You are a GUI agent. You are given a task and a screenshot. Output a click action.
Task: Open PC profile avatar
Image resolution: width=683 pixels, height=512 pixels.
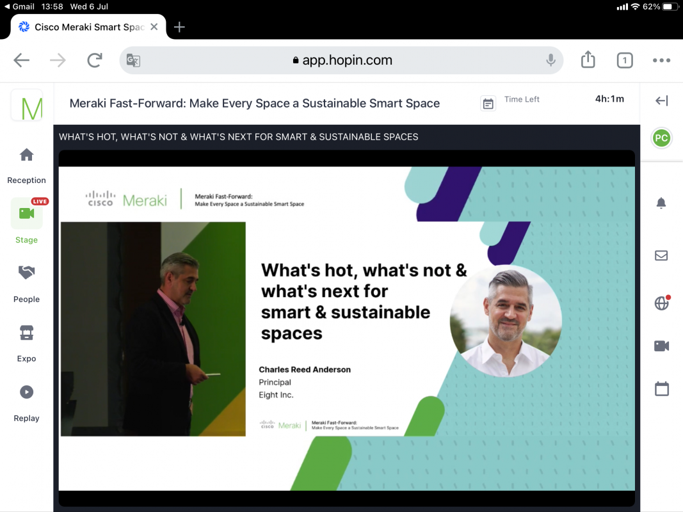(661, 138)
